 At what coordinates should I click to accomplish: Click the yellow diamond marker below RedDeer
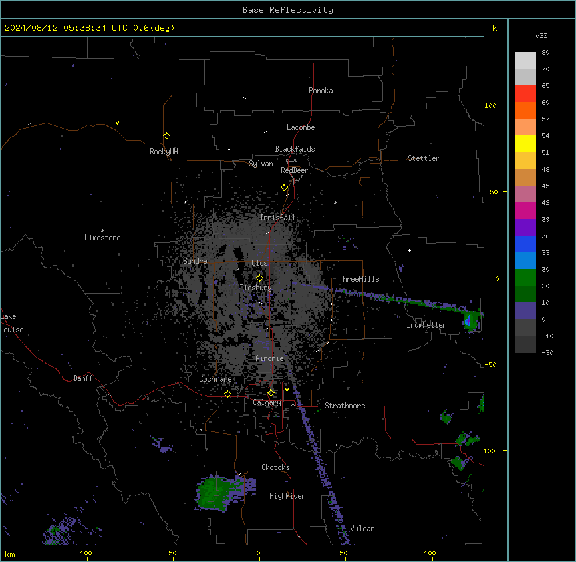[x=284, y=187]
